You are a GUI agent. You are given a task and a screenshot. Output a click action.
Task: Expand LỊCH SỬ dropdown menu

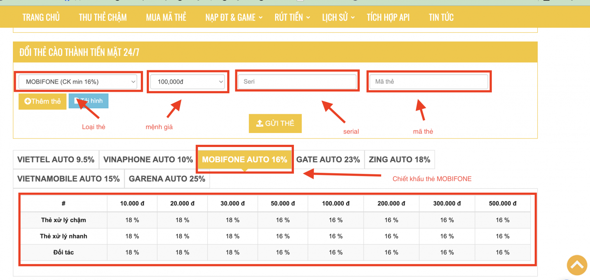tap(338, 17)
